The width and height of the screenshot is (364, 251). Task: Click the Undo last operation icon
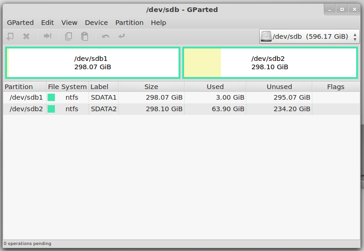point(106,36)
